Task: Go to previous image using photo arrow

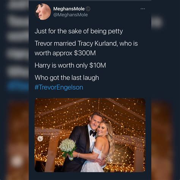Action: [x=40, y=139]
